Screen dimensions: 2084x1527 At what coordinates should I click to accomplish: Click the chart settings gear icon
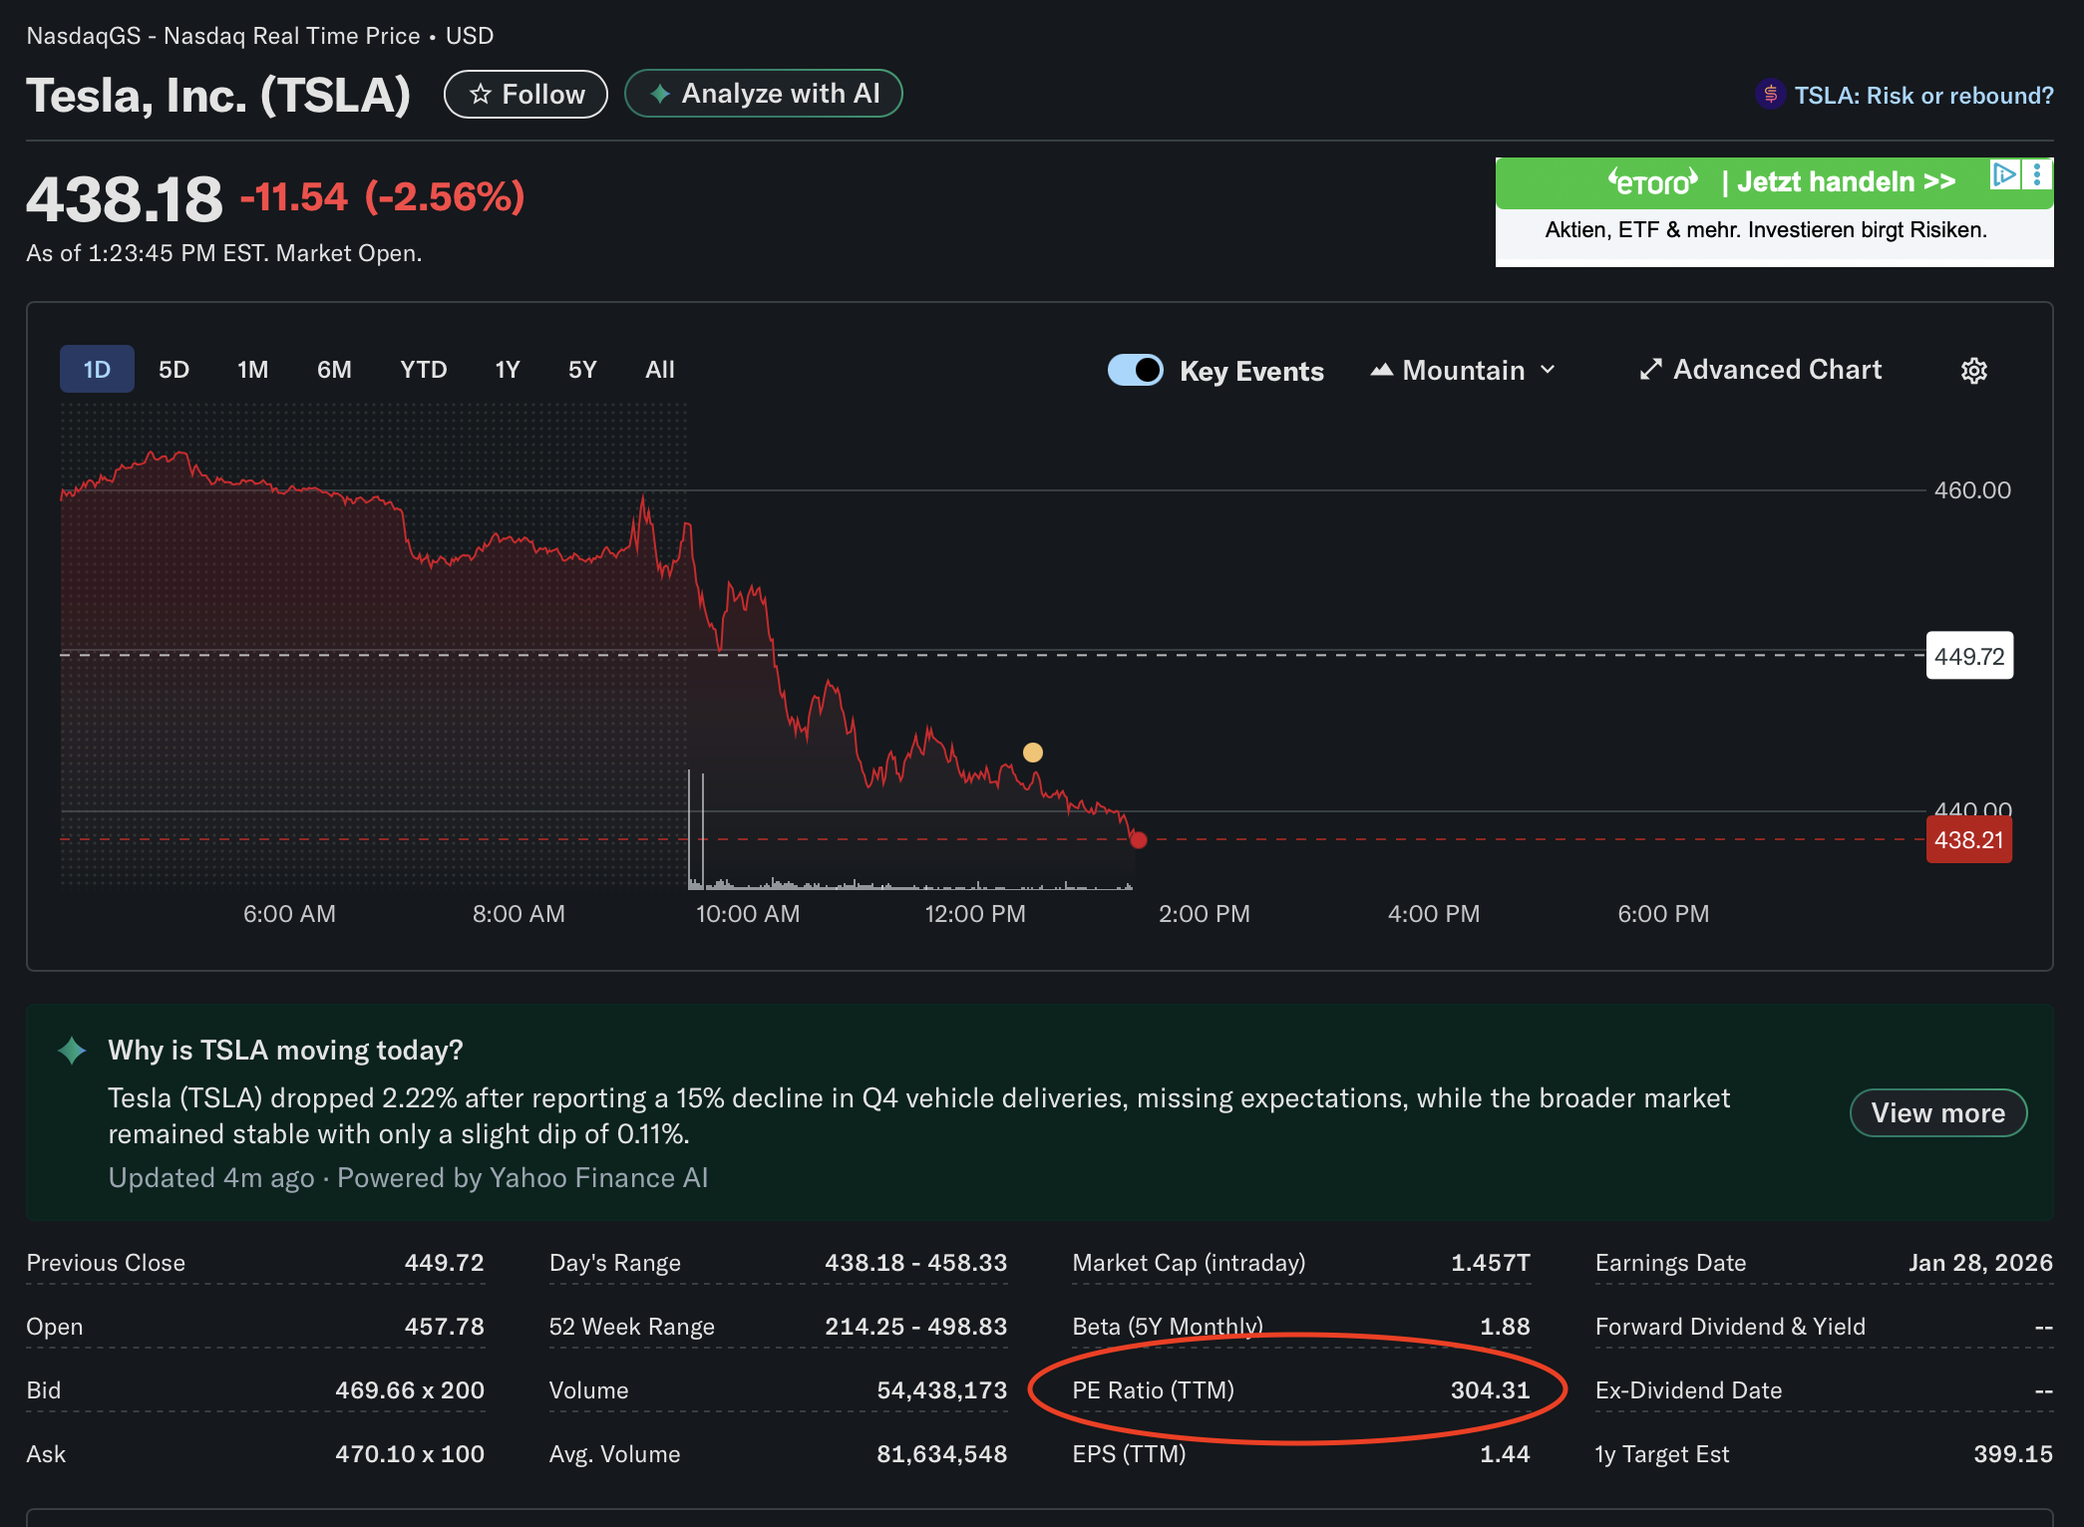1973,371
